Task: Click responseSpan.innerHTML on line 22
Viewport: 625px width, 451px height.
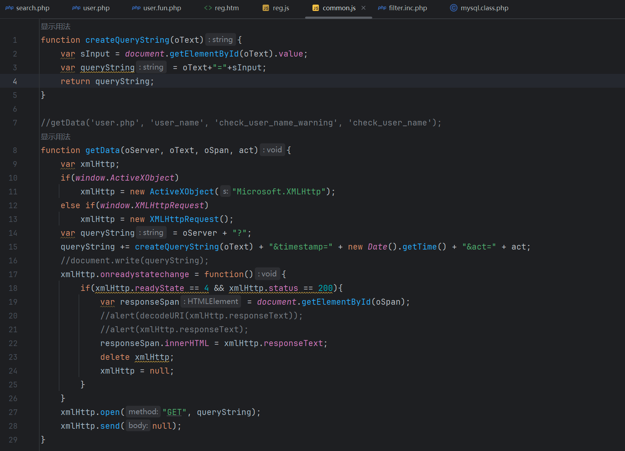Action: click(x=155, y=343)
